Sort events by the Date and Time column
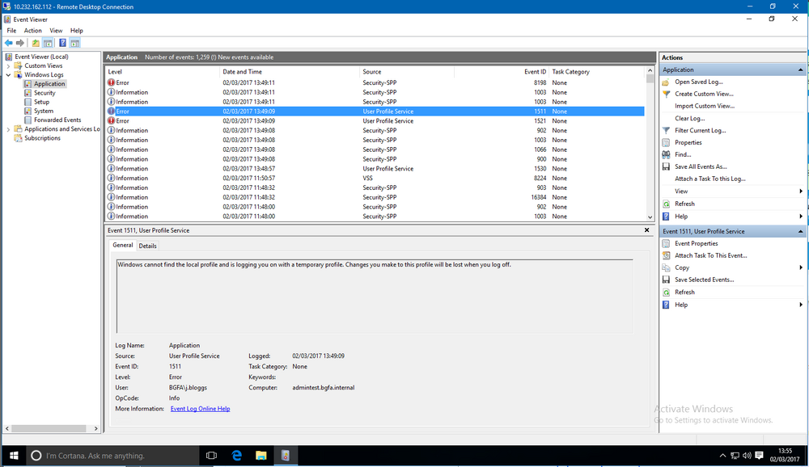809x467 pixels. point(290,72)
